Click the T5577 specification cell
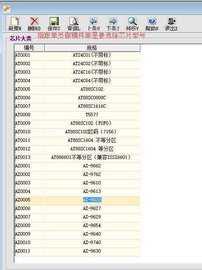The image size is (202, 270). click(92, 115)
